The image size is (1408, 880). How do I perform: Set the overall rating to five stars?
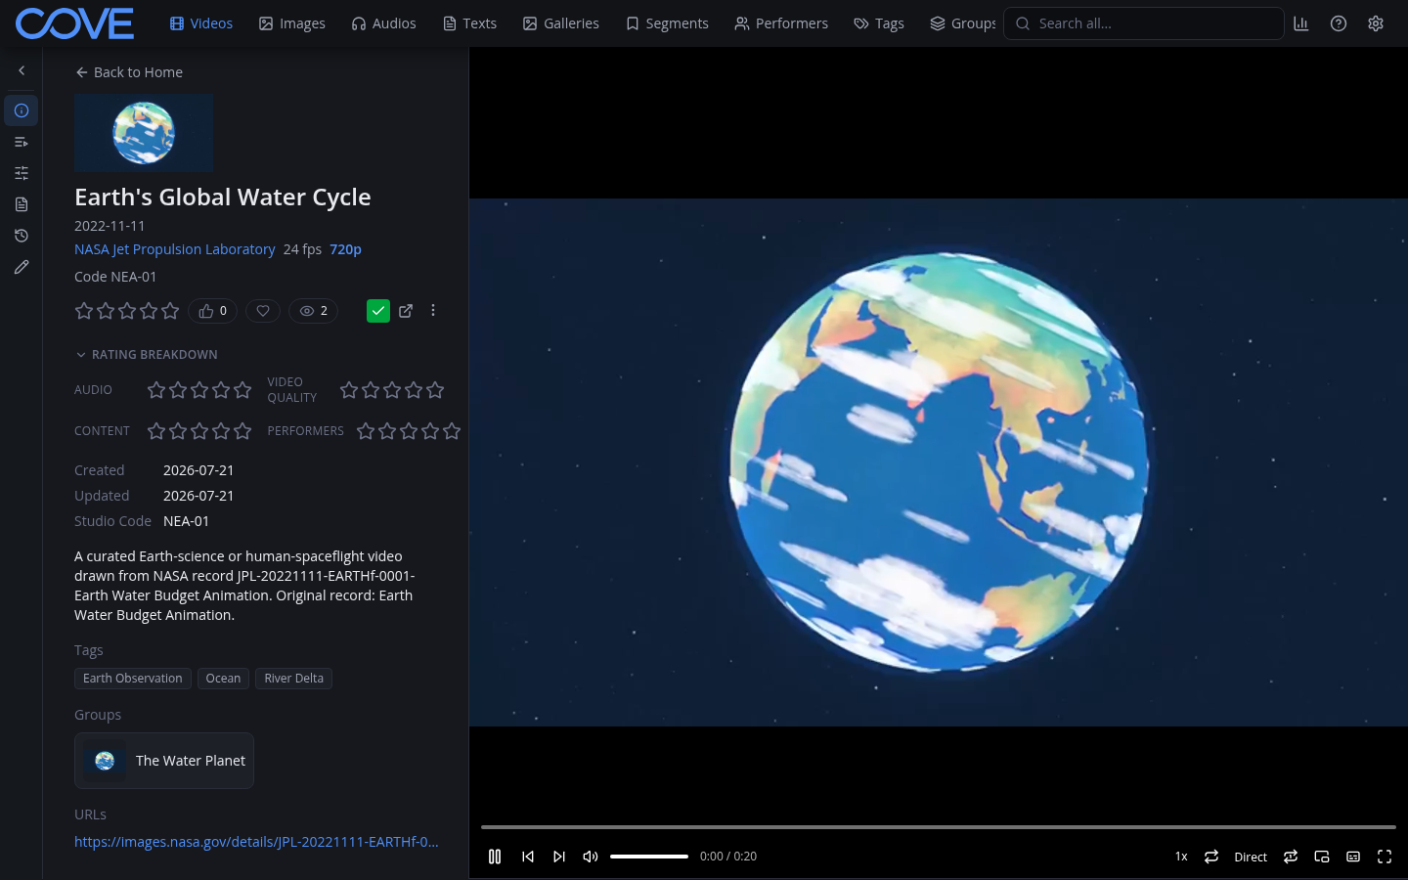170,311
